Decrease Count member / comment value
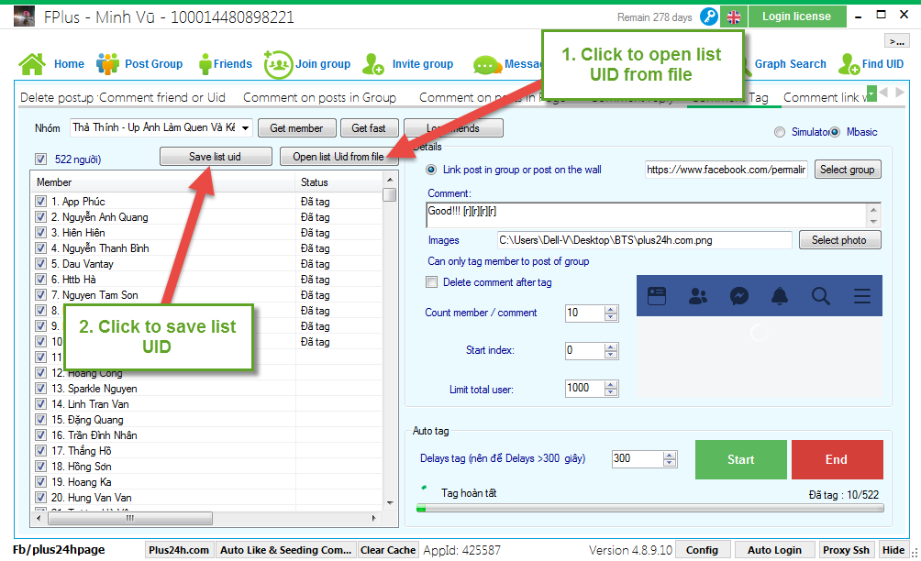Viewport: 921px width, 561px height. 611,317
